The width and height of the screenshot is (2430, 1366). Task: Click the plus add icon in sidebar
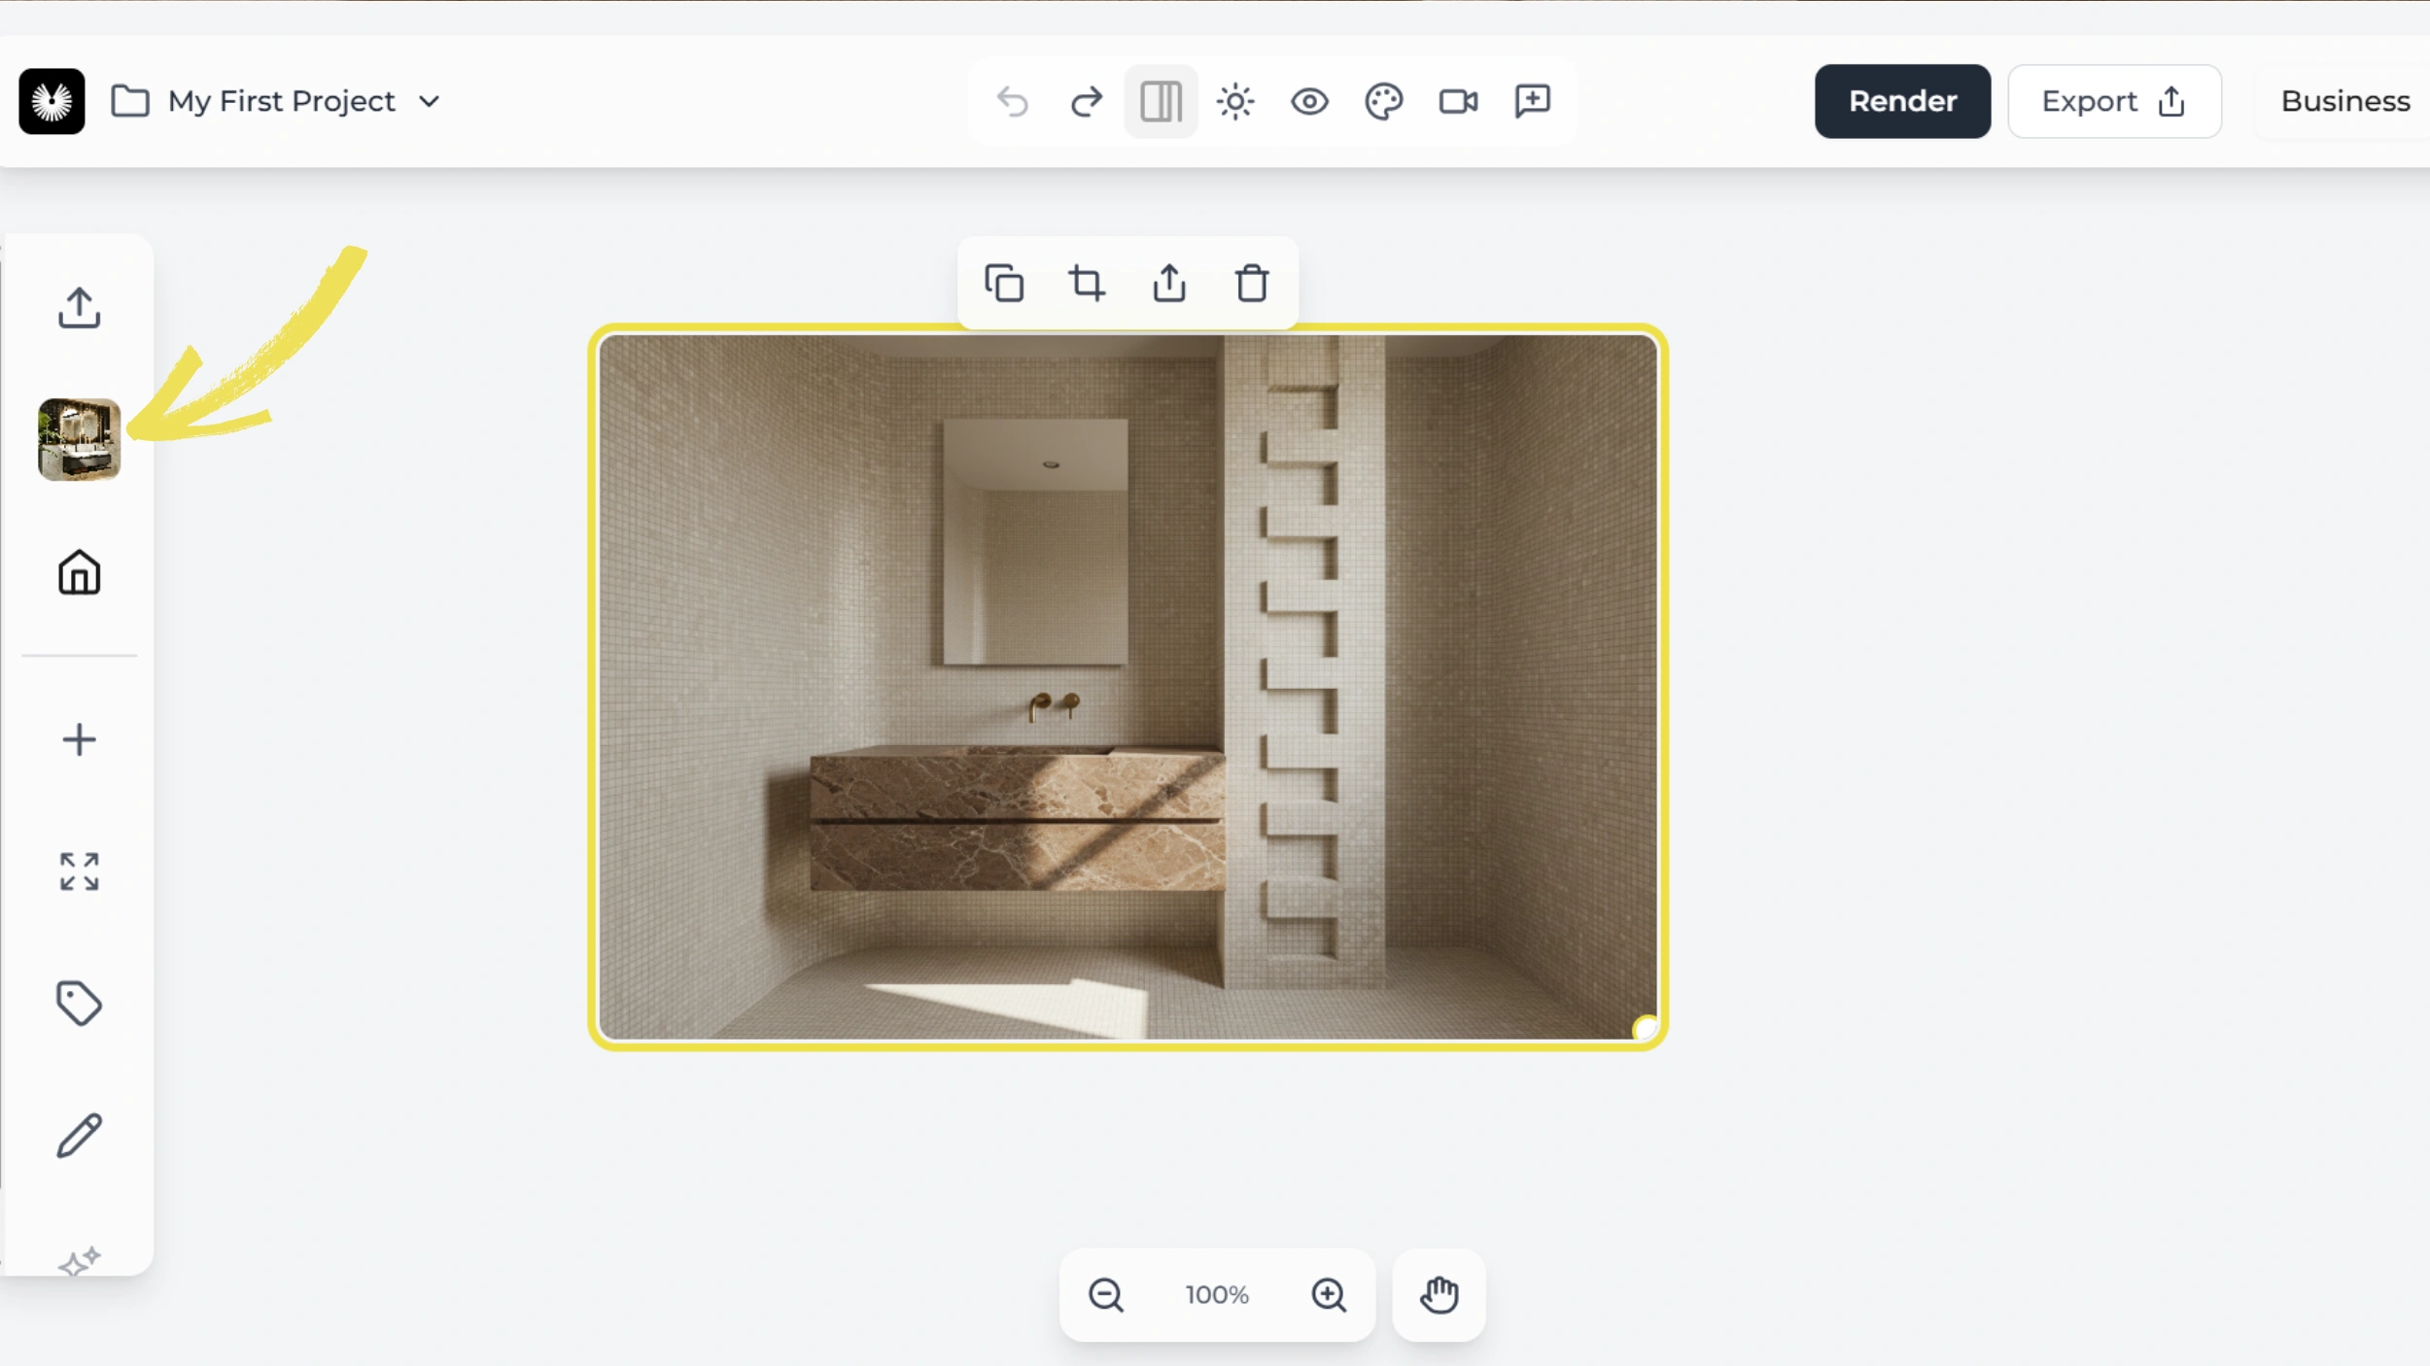point(79,740)
